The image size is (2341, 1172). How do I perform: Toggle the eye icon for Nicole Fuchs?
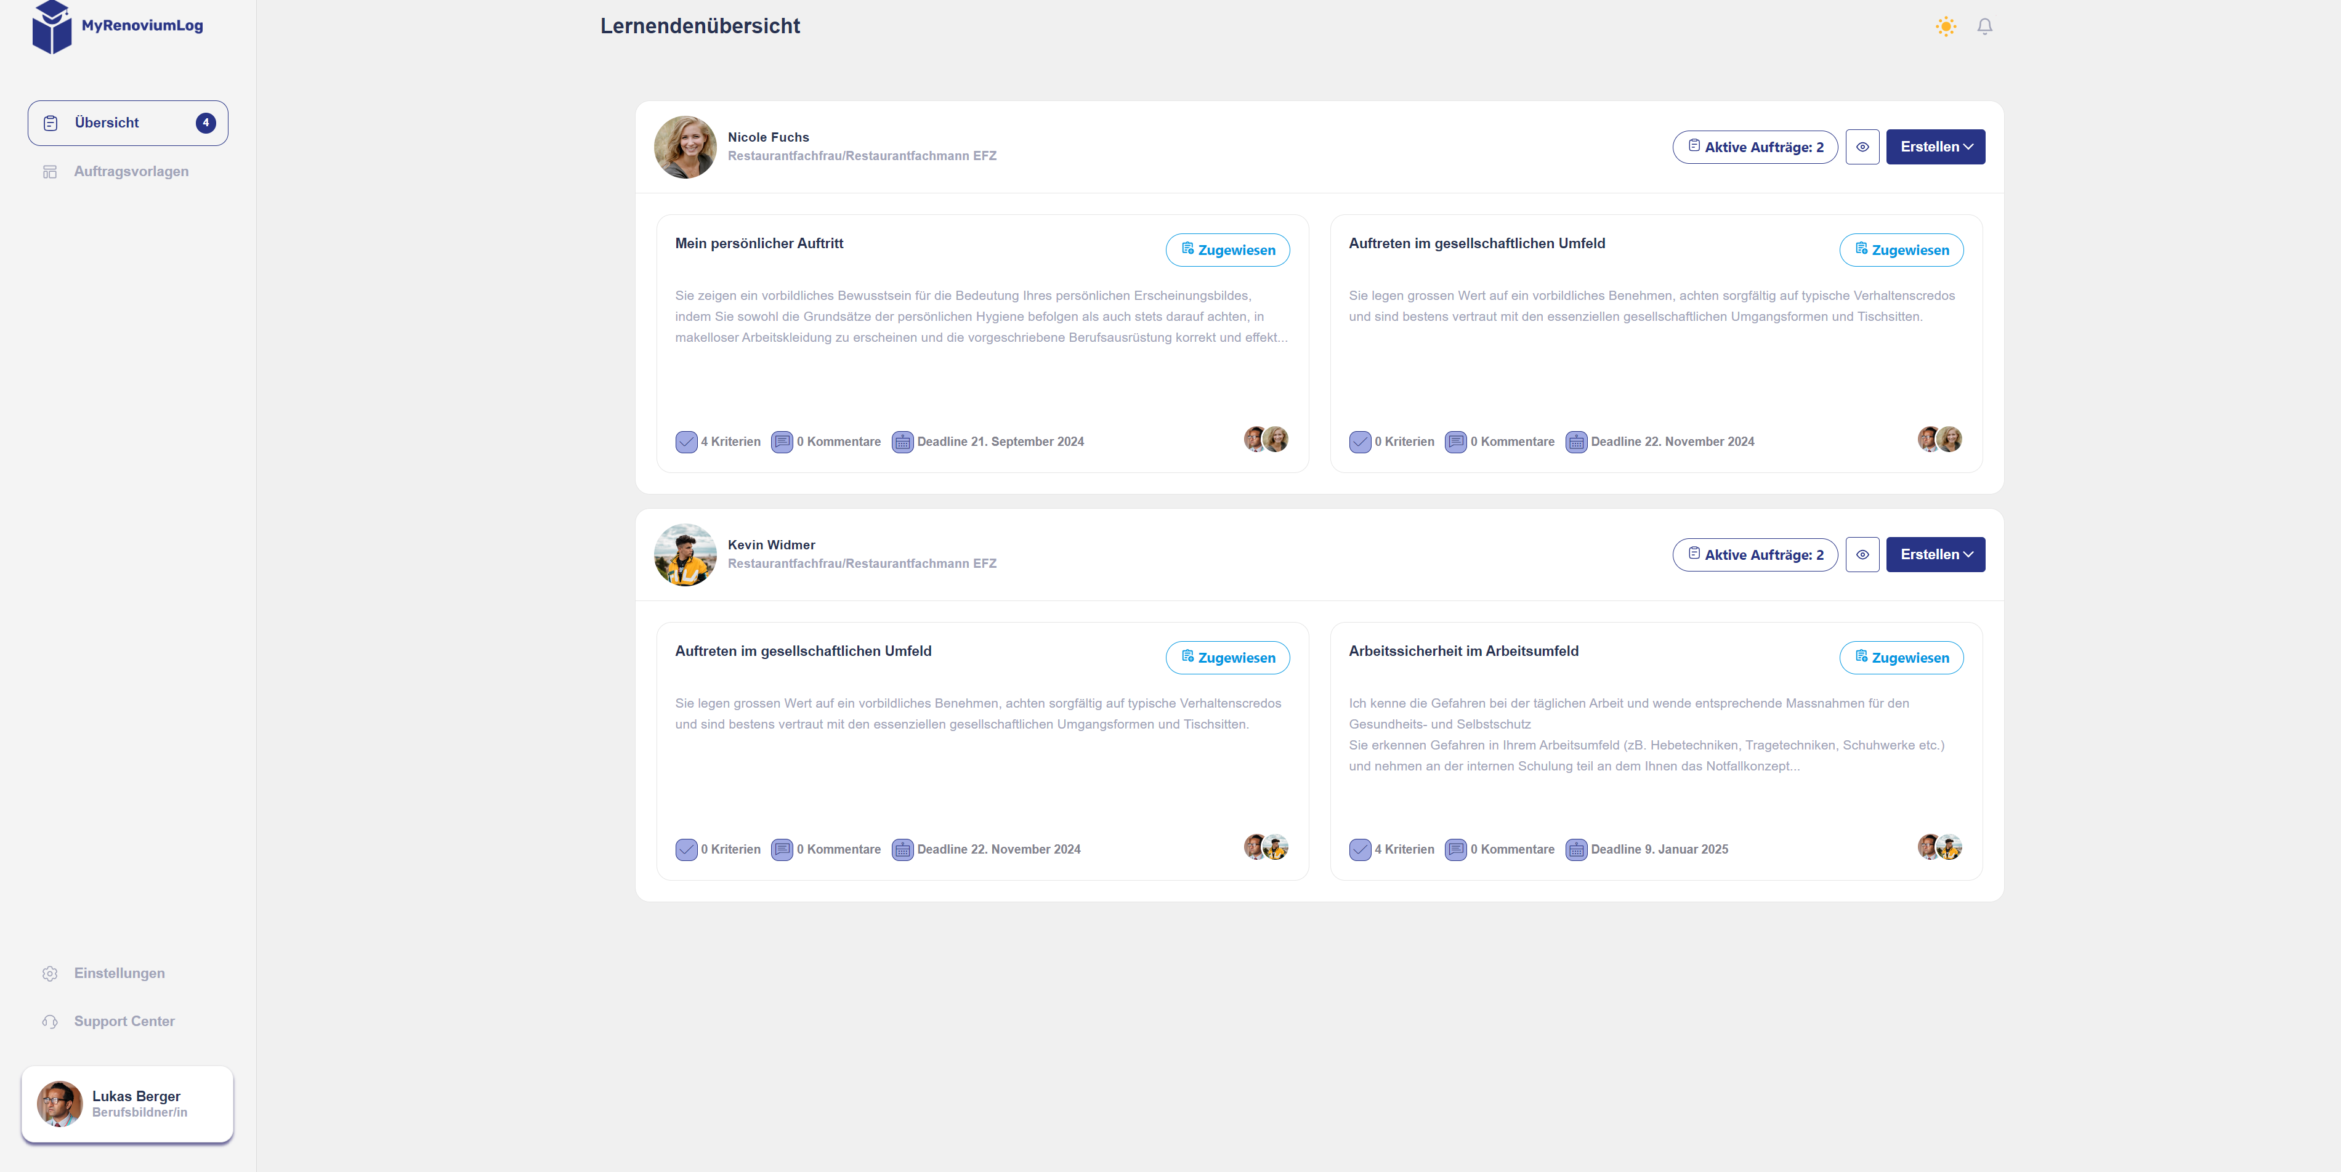coord(1862,147)
